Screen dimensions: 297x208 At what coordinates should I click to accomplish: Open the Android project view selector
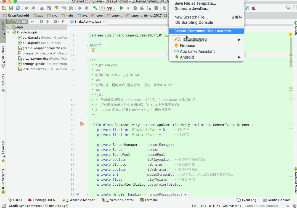(18, 22)
